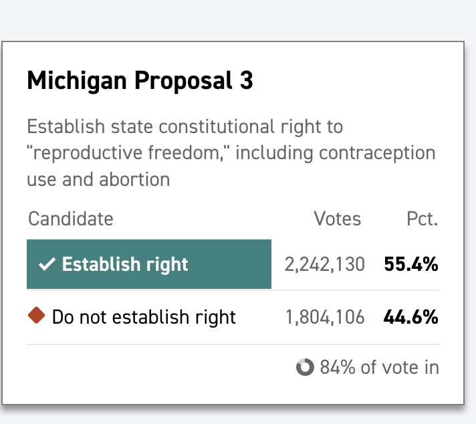Click the donut chart icon near 84%
The width and height of the screenshot is (476, 424).
click(x=305, y=367)
